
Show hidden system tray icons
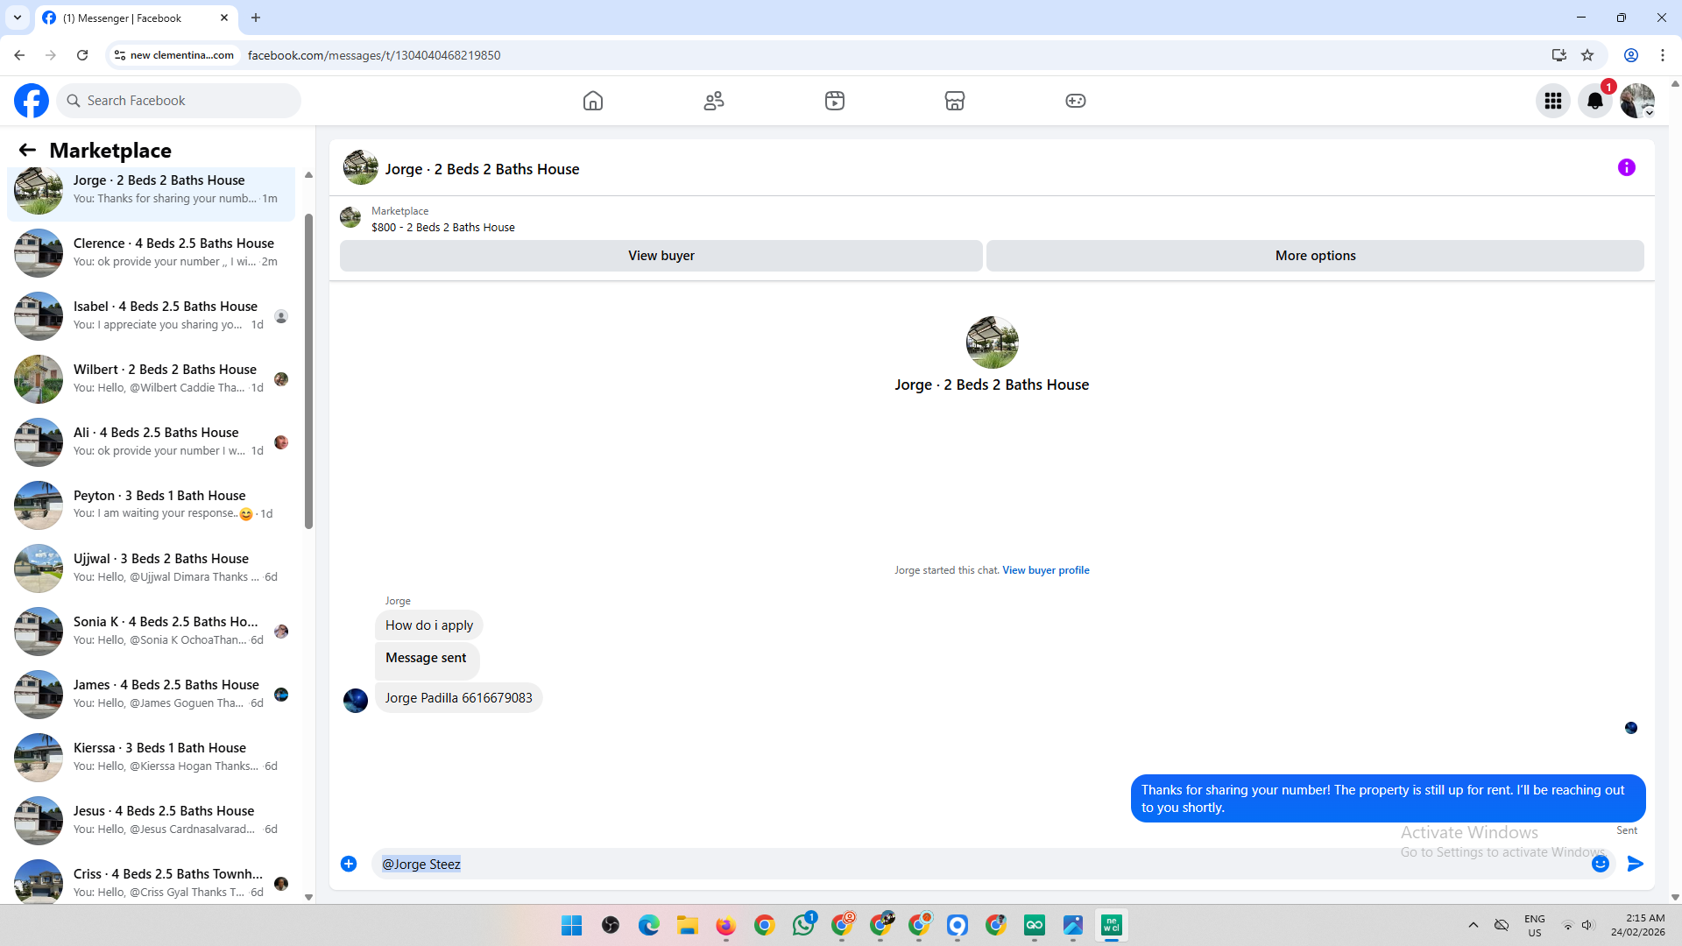tap(1474, 925)
